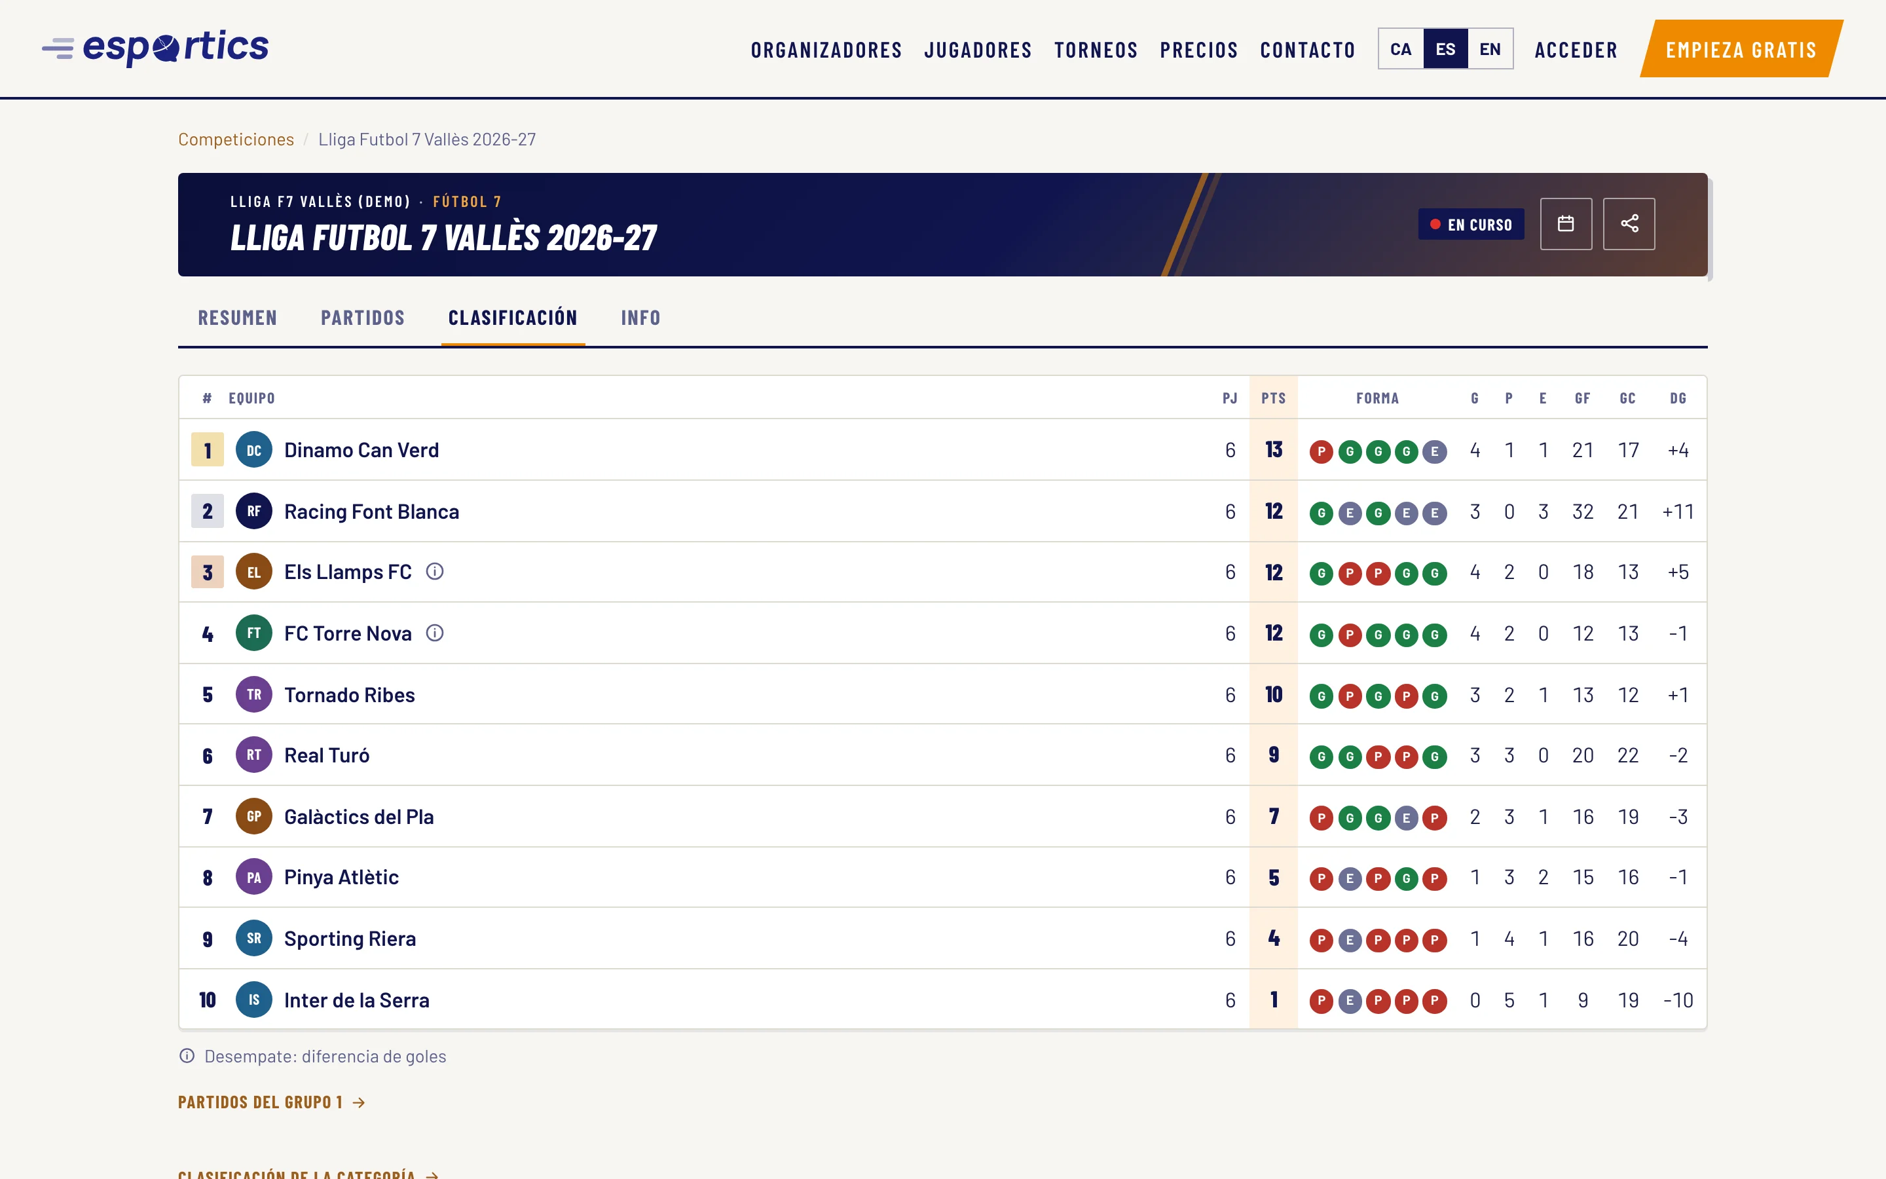Open the calendar icon button in the banner
1886x1179 pixels.
click(x=1566, y=224)
